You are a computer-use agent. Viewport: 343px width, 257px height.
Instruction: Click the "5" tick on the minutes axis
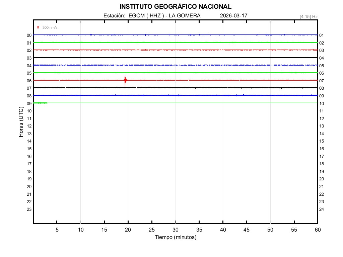point(57,230)
